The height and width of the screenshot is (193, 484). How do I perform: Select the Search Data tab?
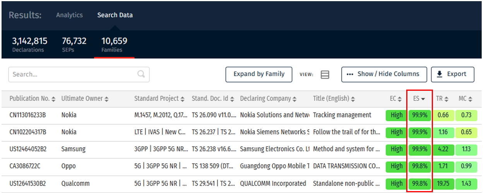115,15
